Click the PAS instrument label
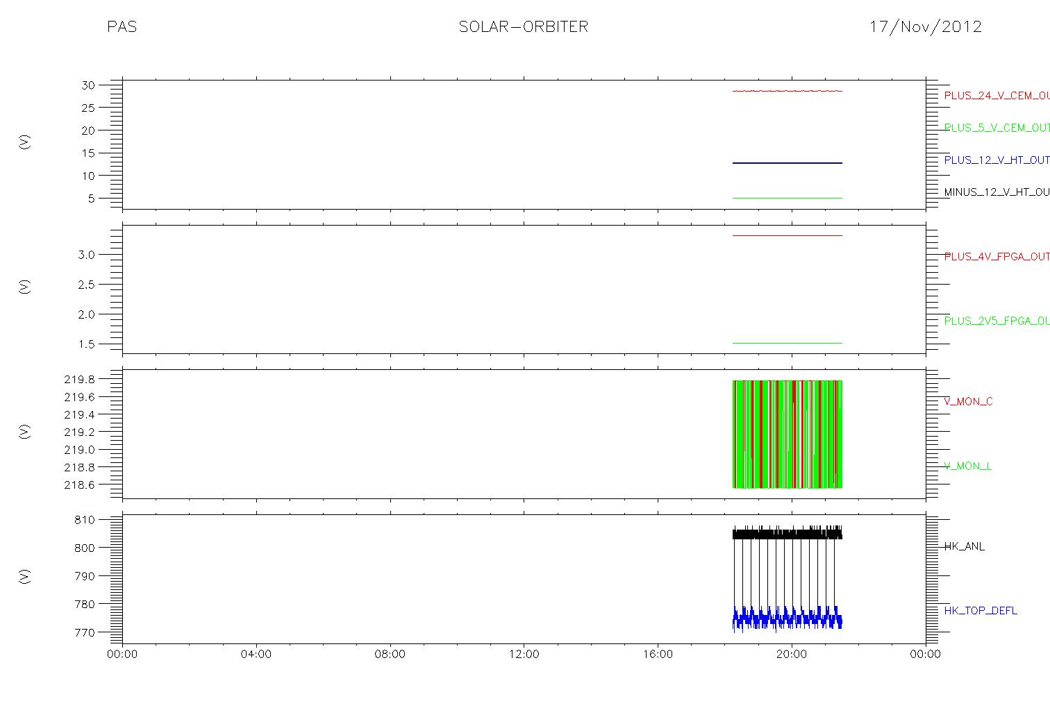Viewport: 1050px width, 708px height. [x=122, y=27]
